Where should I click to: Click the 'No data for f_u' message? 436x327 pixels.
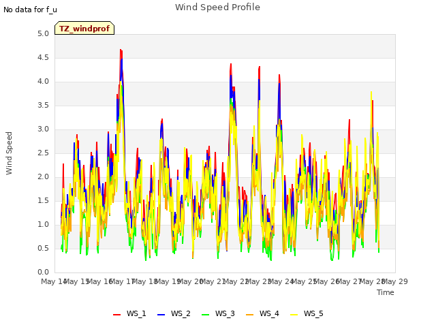[x=30, y=10]
